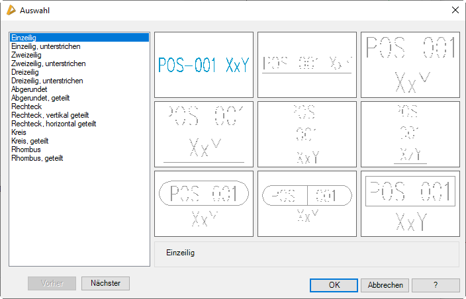Image resolution: width=466 pixels, height=299 pixels.
Task: Open help with the ? button
Action: [436, 285]
